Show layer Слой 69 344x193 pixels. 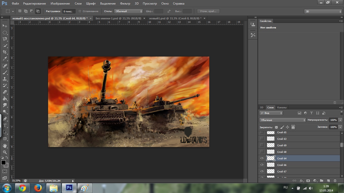262,145
